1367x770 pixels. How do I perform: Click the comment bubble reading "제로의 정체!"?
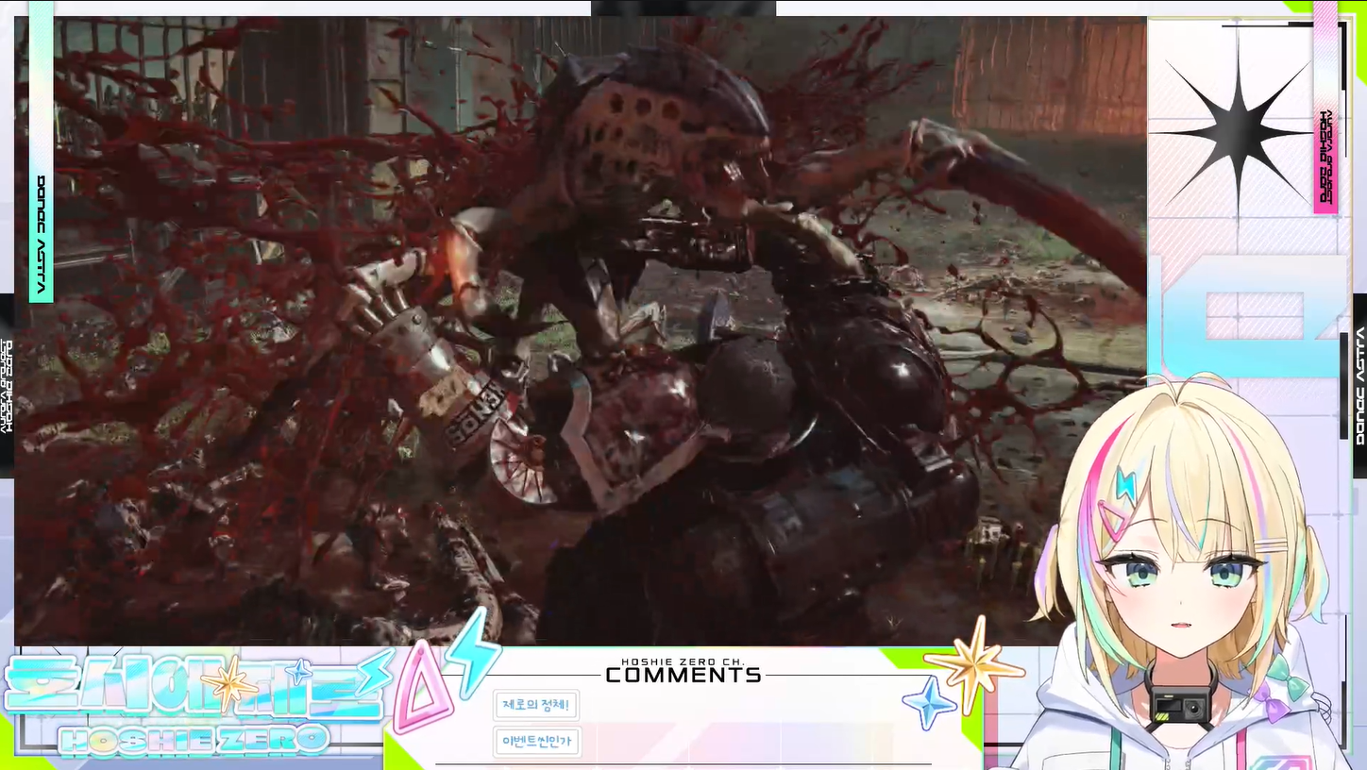click(536, 705)
